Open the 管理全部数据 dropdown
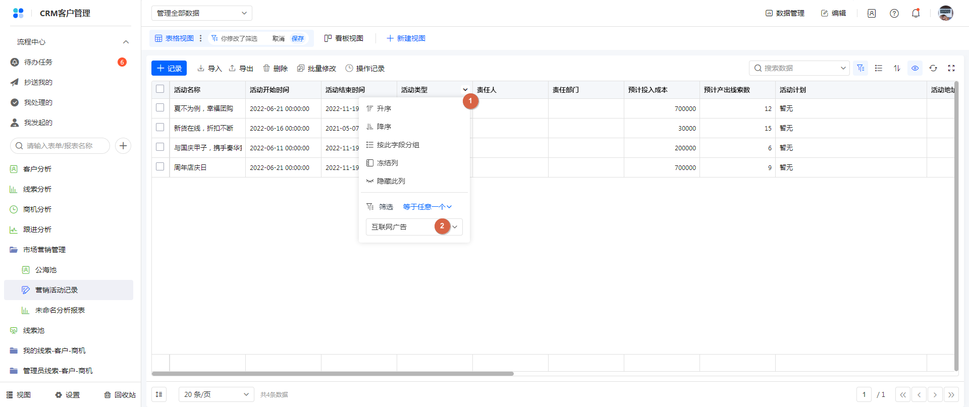Image resolution: width=969 pixels, height=407 pixels. 201,13
